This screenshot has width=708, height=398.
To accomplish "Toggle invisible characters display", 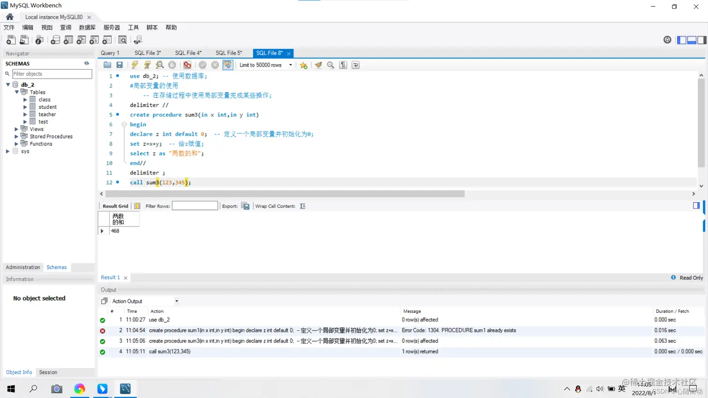I will (343, 65).
